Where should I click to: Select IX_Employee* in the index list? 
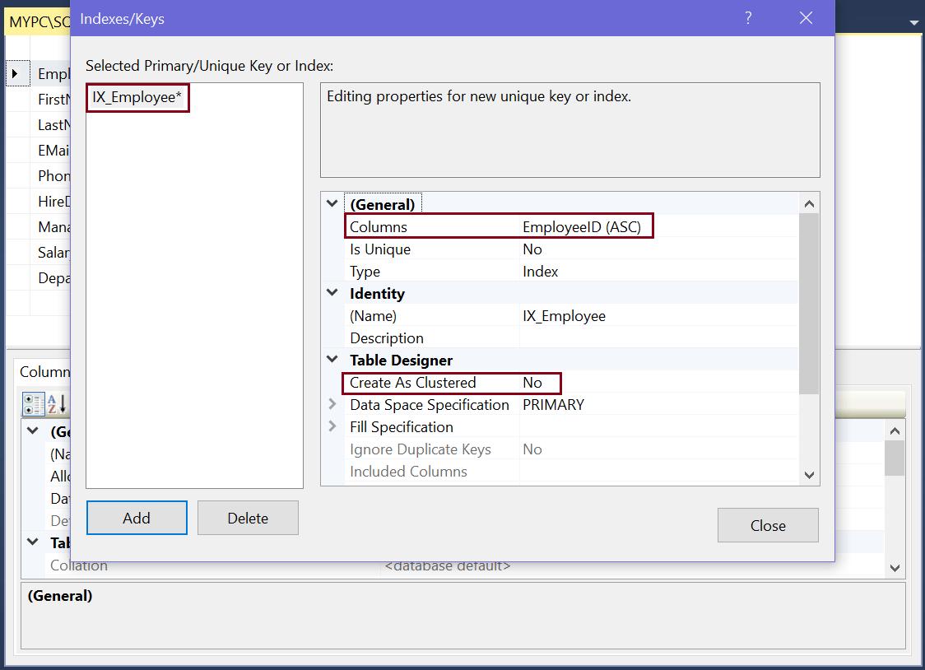(x=137, y=97)
